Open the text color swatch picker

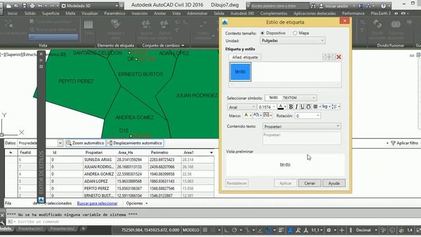coord(282,107)
